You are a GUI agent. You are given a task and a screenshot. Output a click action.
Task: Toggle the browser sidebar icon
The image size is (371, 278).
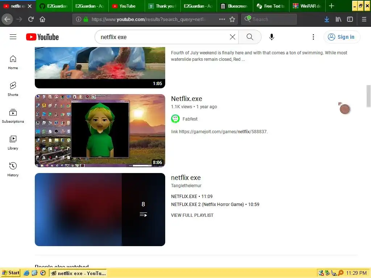point(350,20)
